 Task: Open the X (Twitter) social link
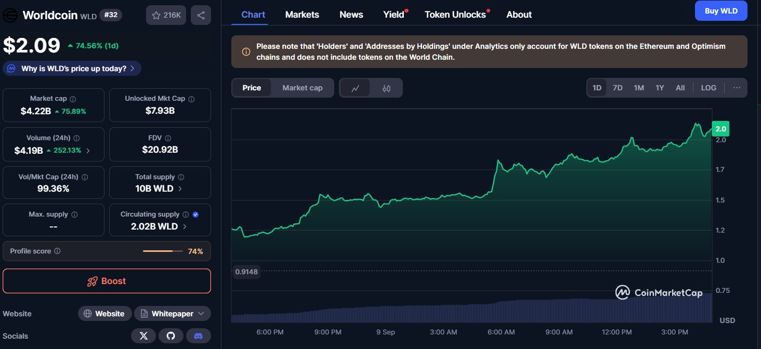click(x=143, y=336)
